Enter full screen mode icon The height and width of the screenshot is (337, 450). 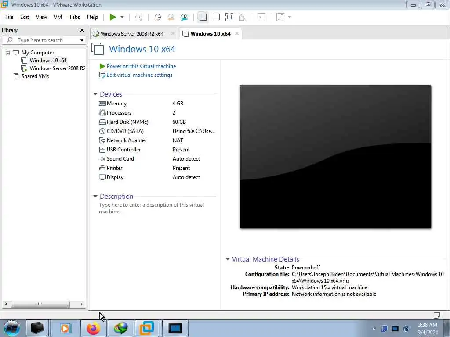229,17
